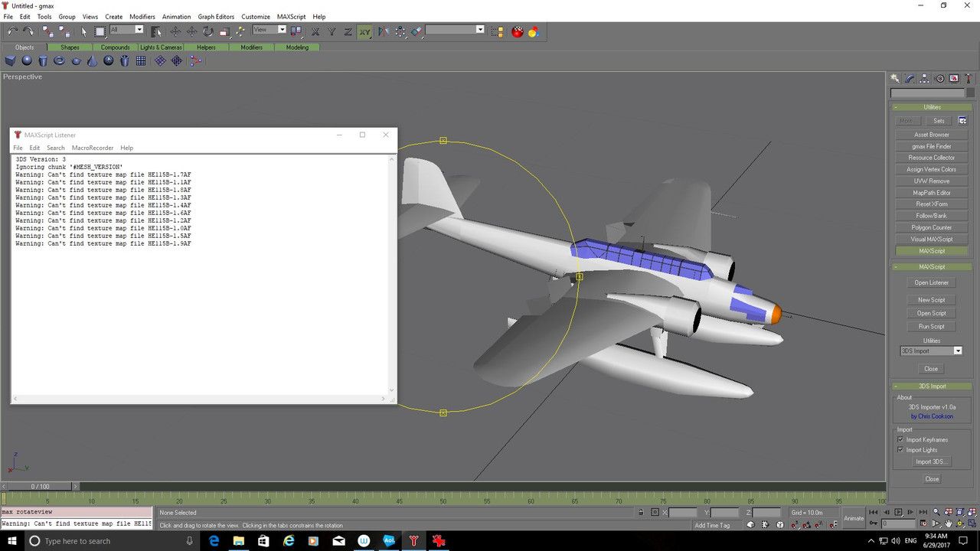980x551 pixels.
Task: Toggle Restrict to Z axis
Action: coord(348,31)
